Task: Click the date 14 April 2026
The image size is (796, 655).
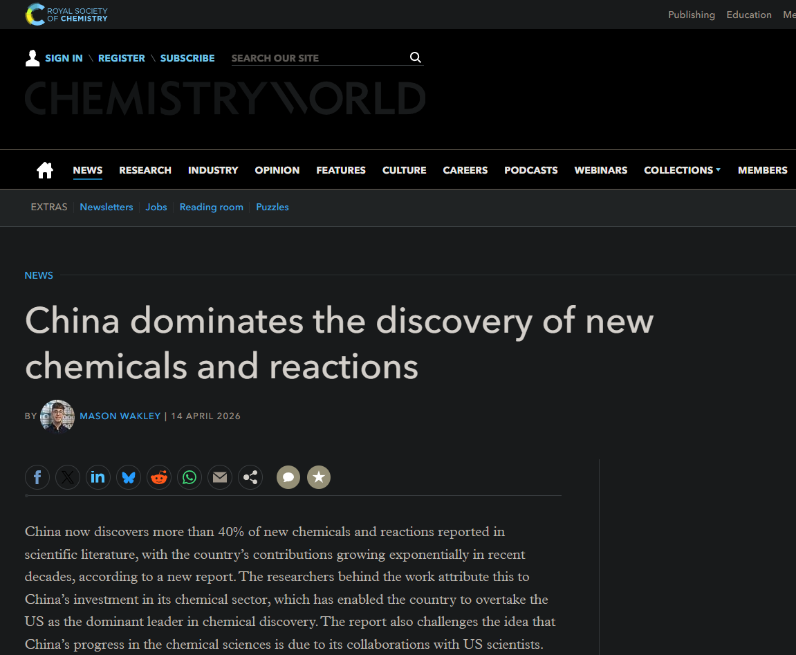Action: pyautogui.click(x=205, y=416)
